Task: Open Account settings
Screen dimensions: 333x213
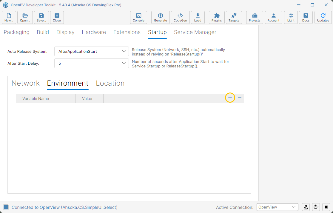Action: coord(274,17)
